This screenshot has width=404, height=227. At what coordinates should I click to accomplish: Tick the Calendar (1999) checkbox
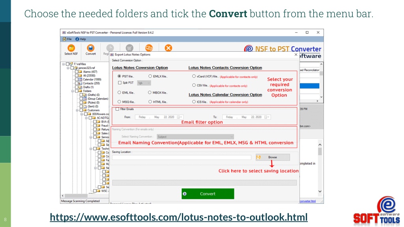[77, 79]
